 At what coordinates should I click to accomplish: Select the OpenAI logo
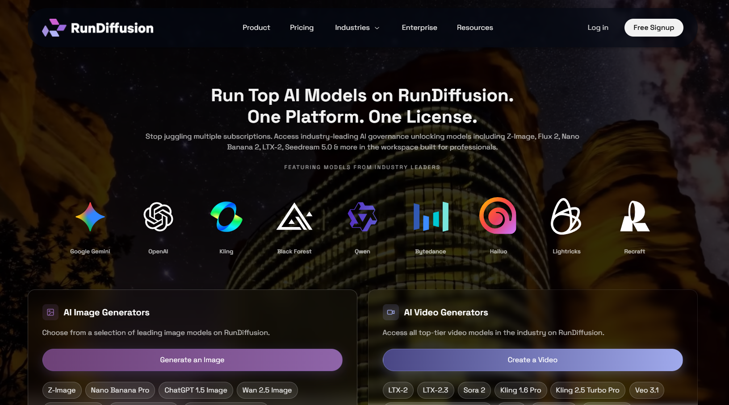pos(158,217)
